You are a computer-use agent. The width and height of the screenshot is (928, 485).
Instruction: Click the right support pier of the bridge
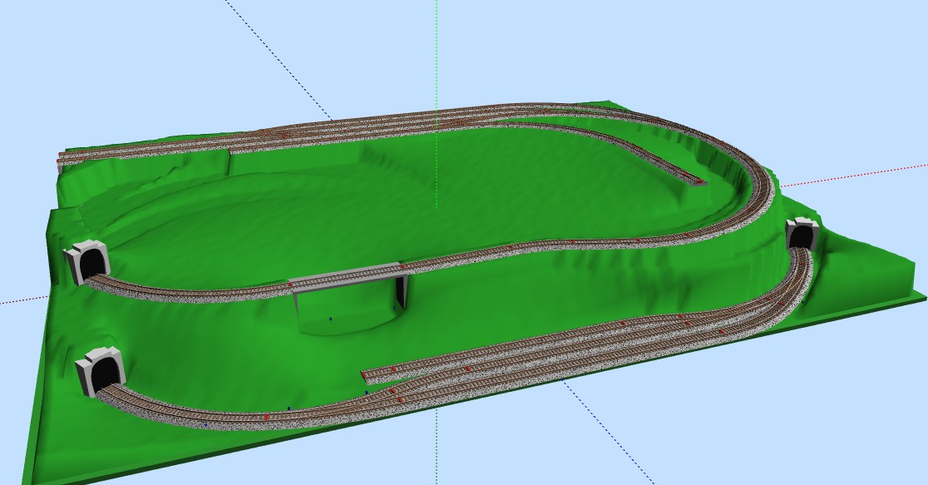click(x=402, y=291)
